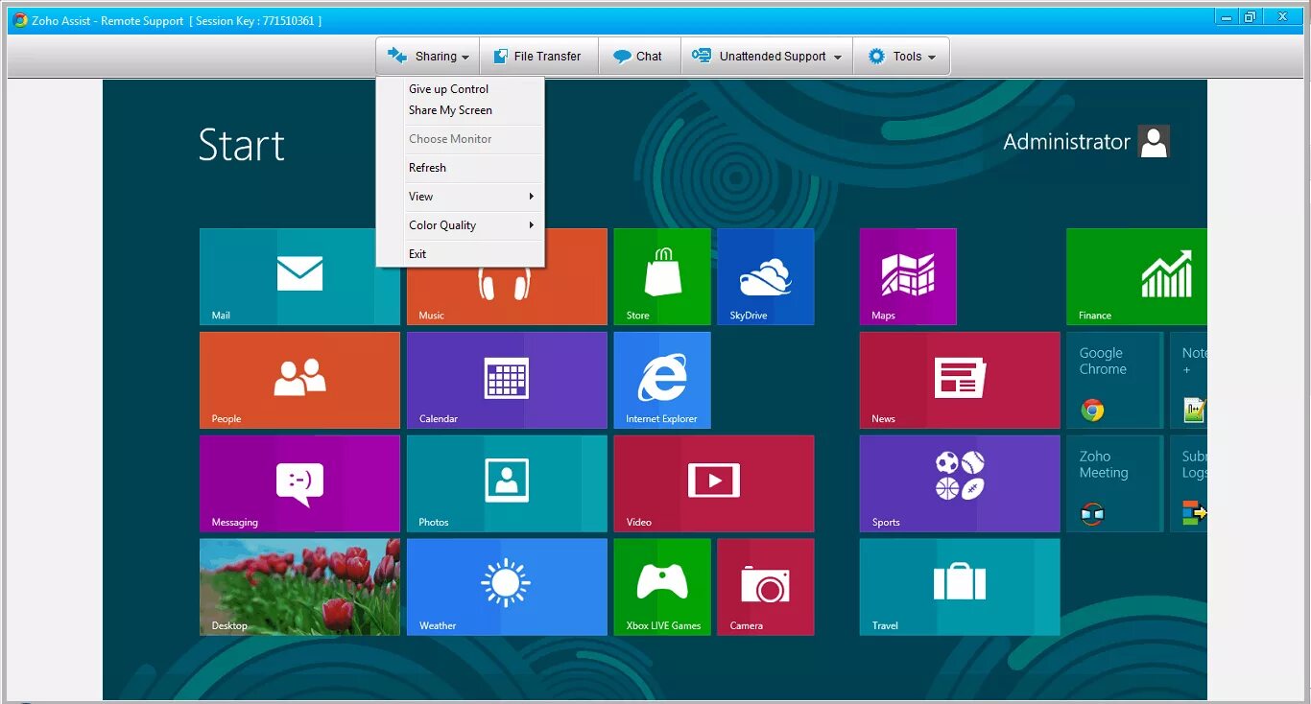Image resolution: width=1311 pixels, height=704 pixels.
Task: Launch the SkyDrive tile
Action: click(x=765, y=276)
